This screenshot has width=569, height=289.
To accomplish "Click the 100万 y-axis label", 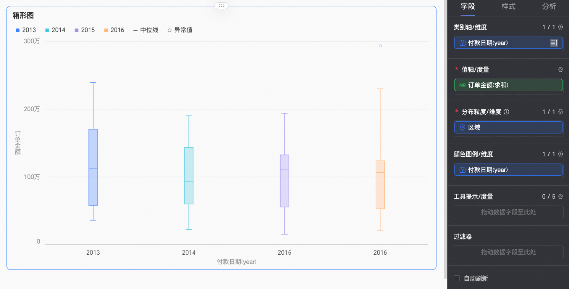I will [32, 177].
